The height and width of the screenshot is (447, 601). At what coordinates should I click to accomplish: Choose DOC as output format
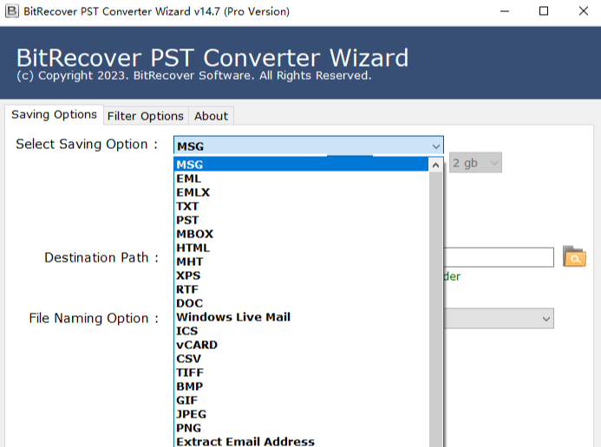pyautogui.click(x=301, y=303)
